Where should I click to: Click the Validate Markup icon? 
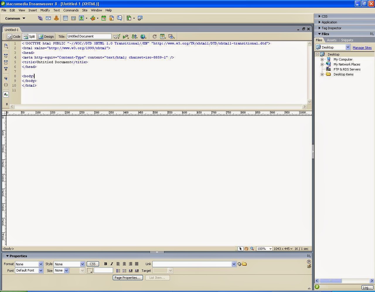pos(117,37)
